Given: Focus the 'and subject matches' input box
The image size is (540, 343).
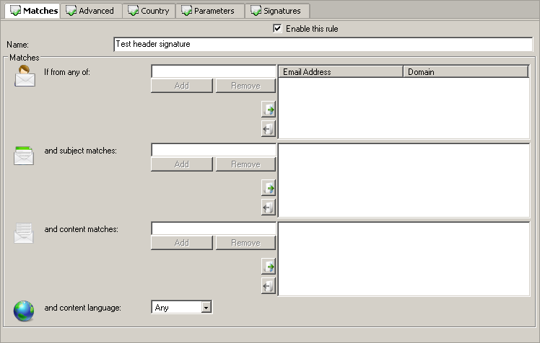Looking at the screenshot, I should (214, 150).
